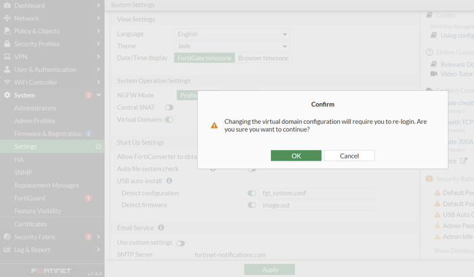Click the info icon next to Email Service
This screenshot has height=277, width=474.
(x=161, y=228)
